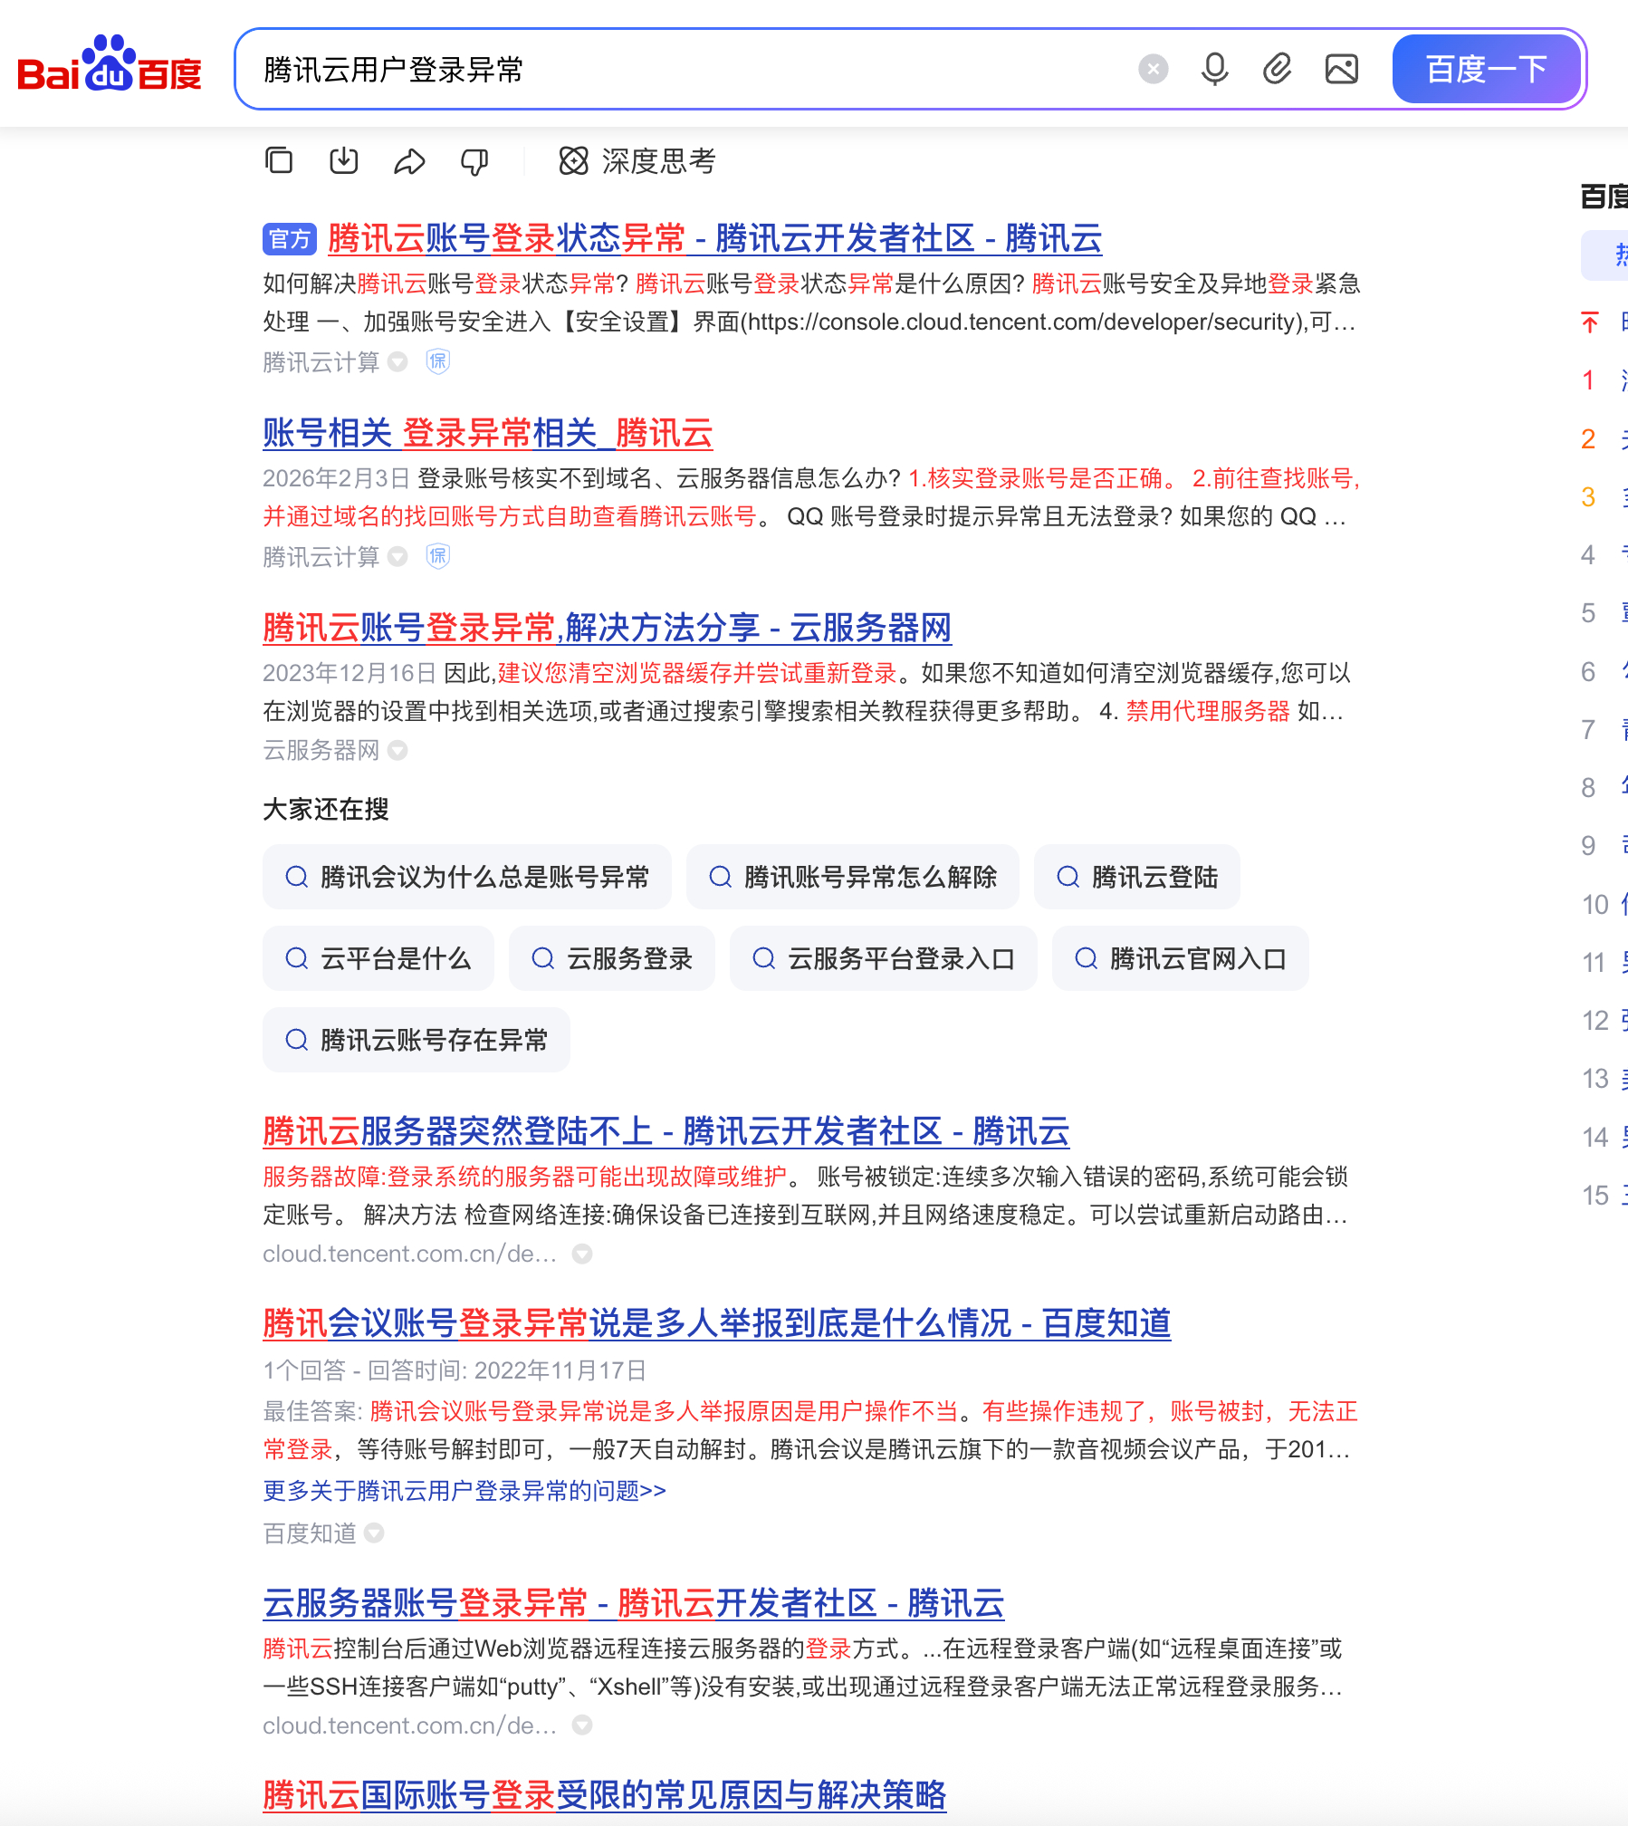The height and width of the screenshot is (1826, 1628).
Task: Click the 百度一下 search button
Action: click(1486, 68)
